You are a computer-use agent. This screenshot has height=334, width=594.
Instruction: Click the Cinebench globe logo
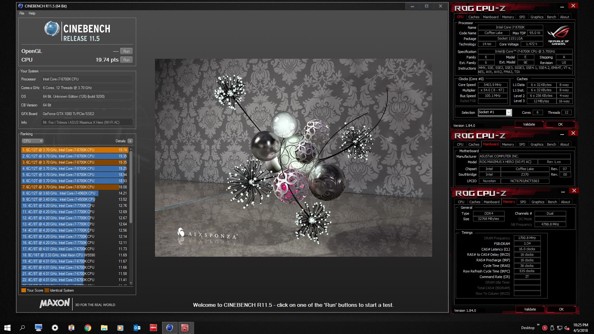point(52,29)
